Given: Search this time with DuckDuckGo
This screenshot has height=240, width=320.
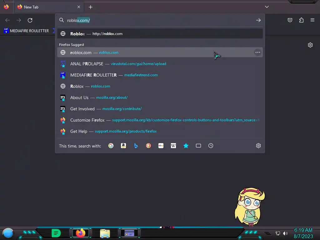Looking at the screenshot, I should [148, 146].
